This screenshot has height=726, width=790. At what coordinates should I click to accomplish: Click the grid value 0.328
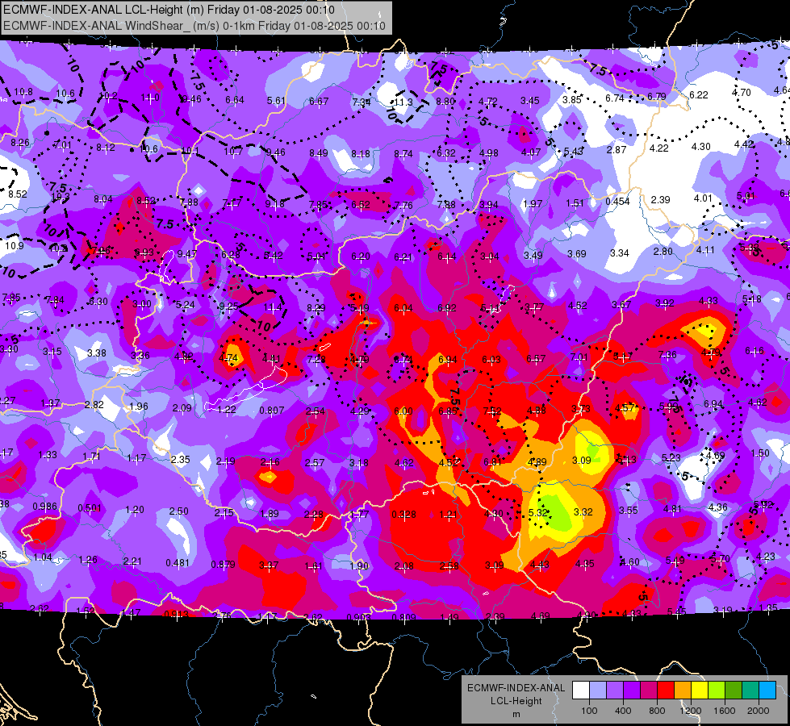[403, 515]
